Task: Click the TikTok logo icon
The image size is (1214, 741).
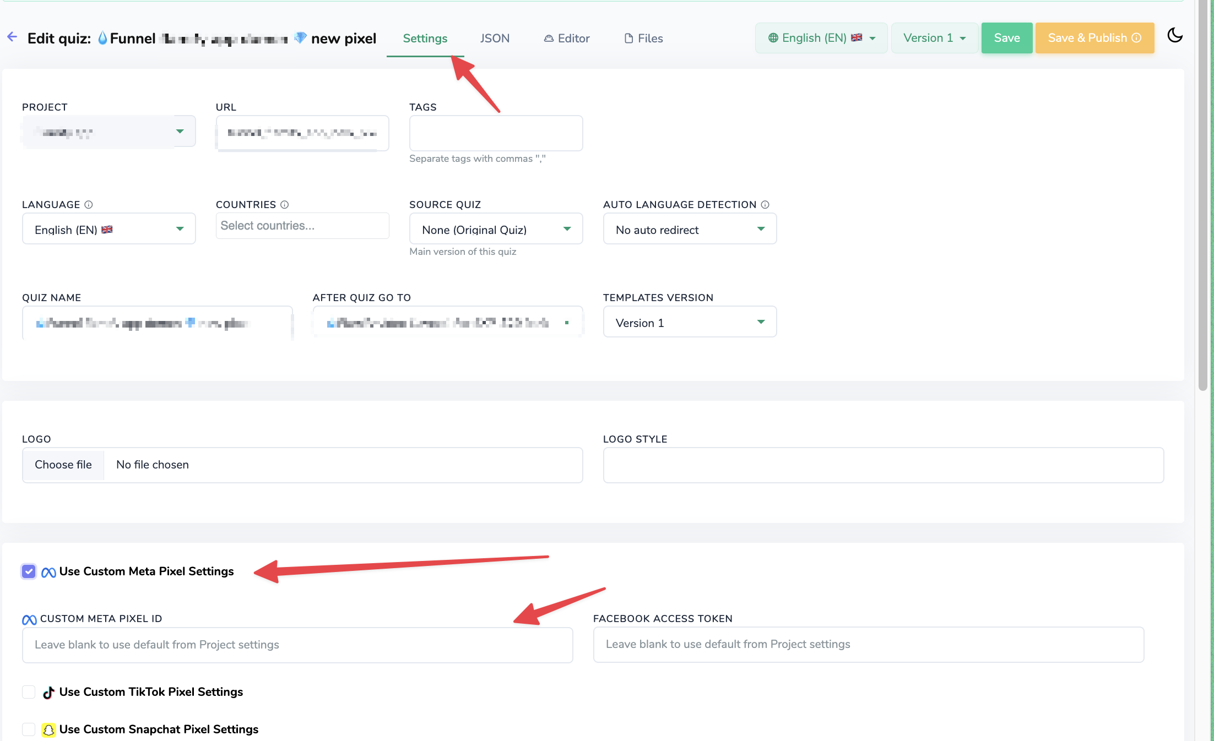Action: [x=48, y=693]
